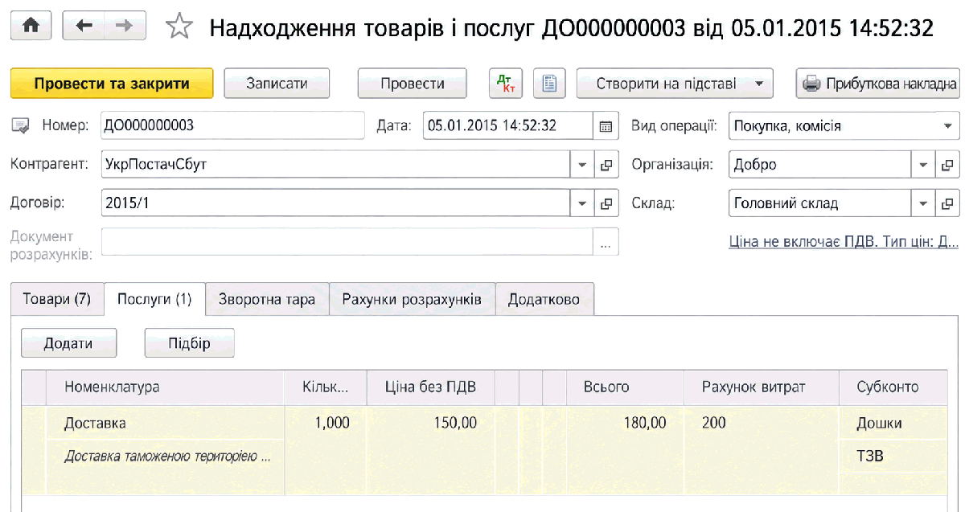Click the Контрагент field УкрПостачСбут
Viewport: 965px width, 512px height.
[336, 165]
